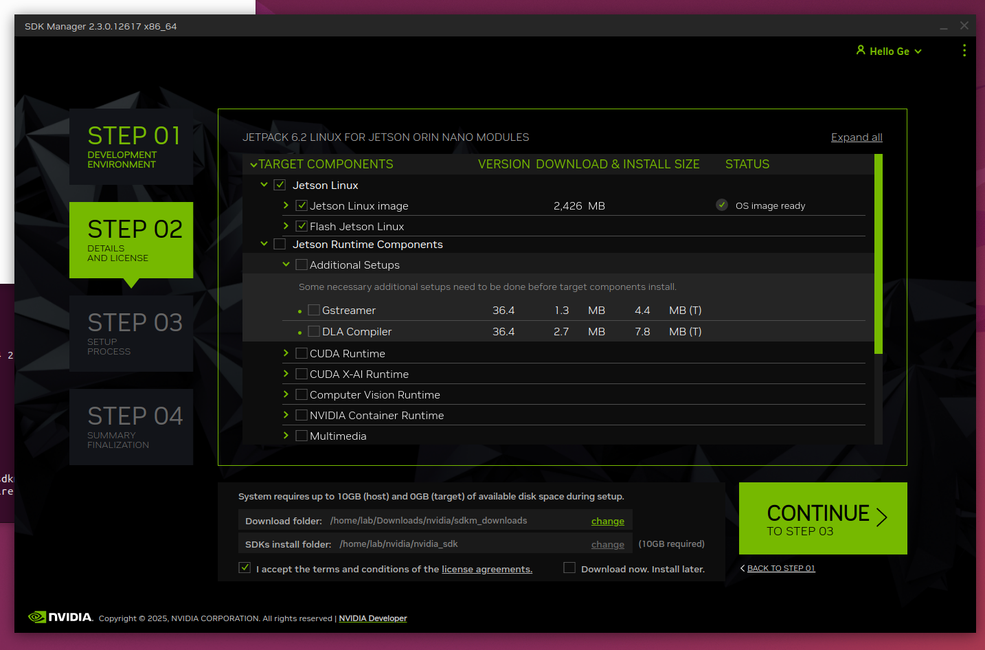Click the JetPack 6.2 Linux title text

pyautogui.click(x=385, y=137)
